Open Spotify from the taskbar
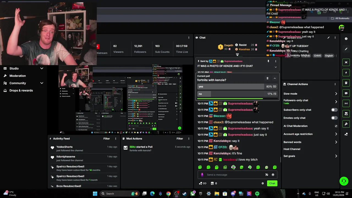 (257, 194)
